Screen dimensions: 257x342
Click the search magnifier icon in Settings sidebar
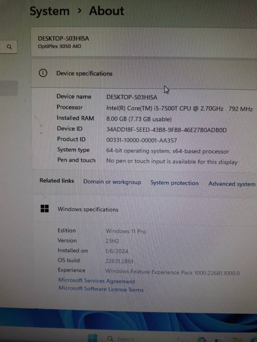click(x=9, y=47)
